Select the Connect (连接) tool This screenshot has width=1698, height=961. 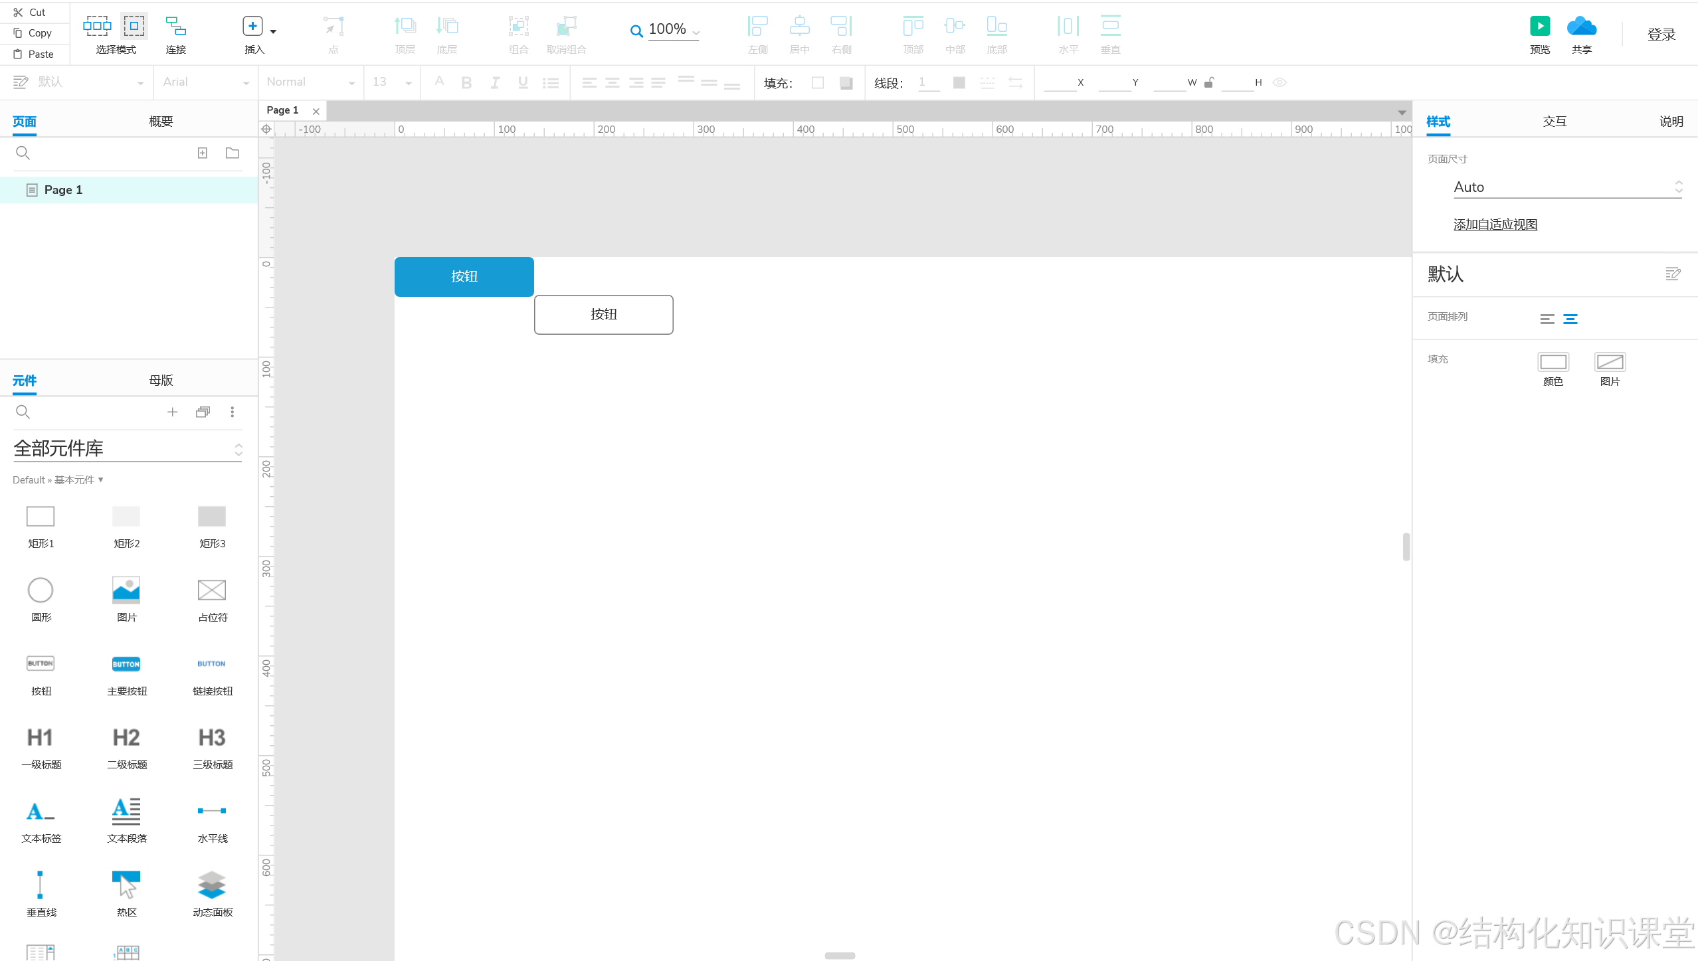coord(175,27)
